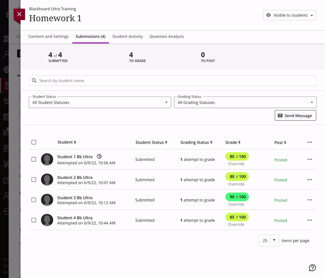Sort by the Grade column
Image resolution: width=325 pixels, height=278 pixels.
(233, 143)
